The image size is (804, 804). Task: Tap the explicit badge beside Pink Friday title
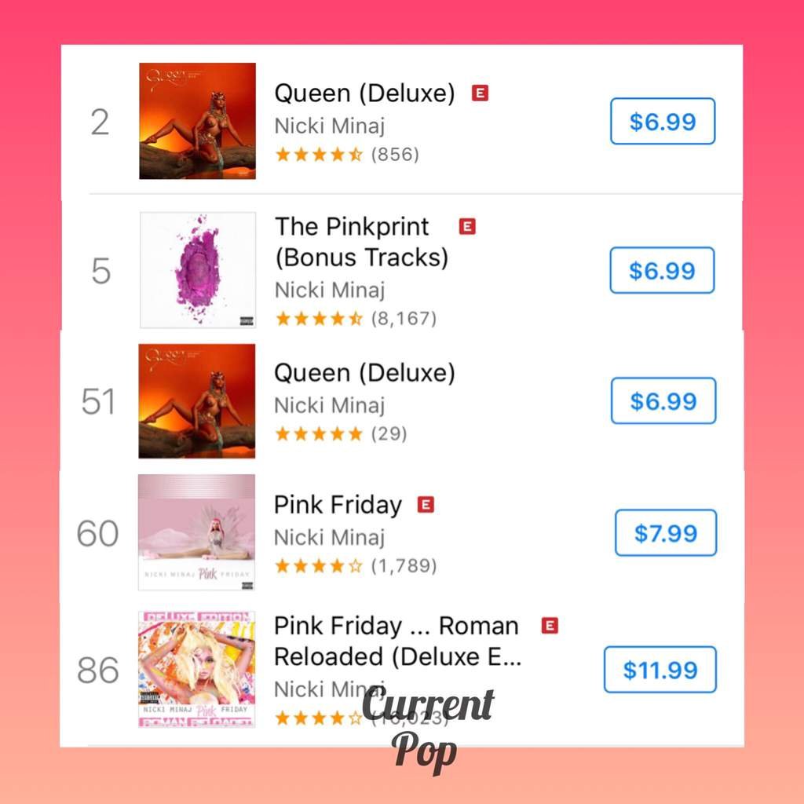[426, 505]
